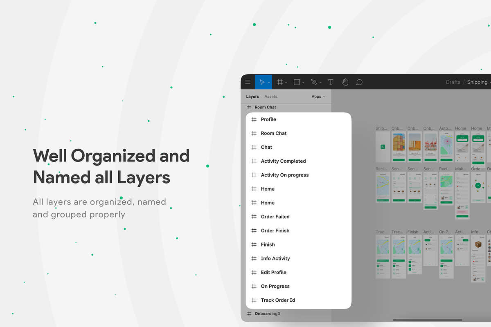Select the 'Mak...' frame on canvas

coord(462,195)
